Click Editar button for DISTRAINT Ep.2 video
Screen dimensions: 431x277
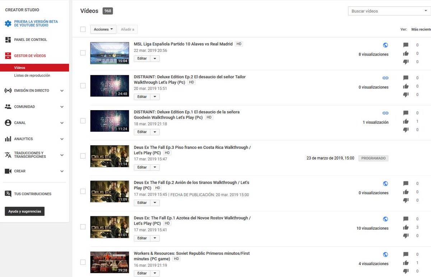click(x=142, y=97)
